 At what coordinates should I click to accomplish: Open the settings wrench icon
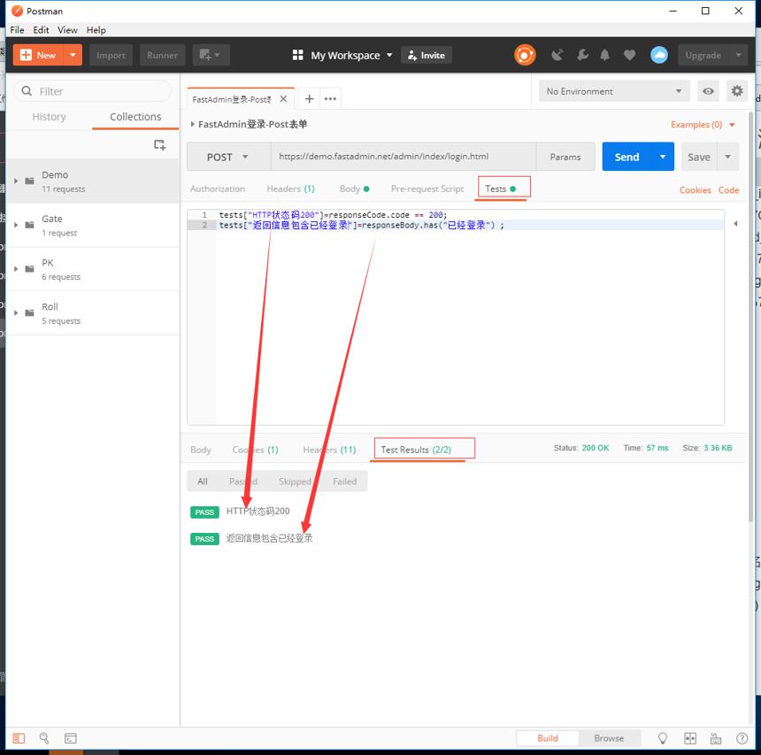pyautogui.click(x=582, y=55)
